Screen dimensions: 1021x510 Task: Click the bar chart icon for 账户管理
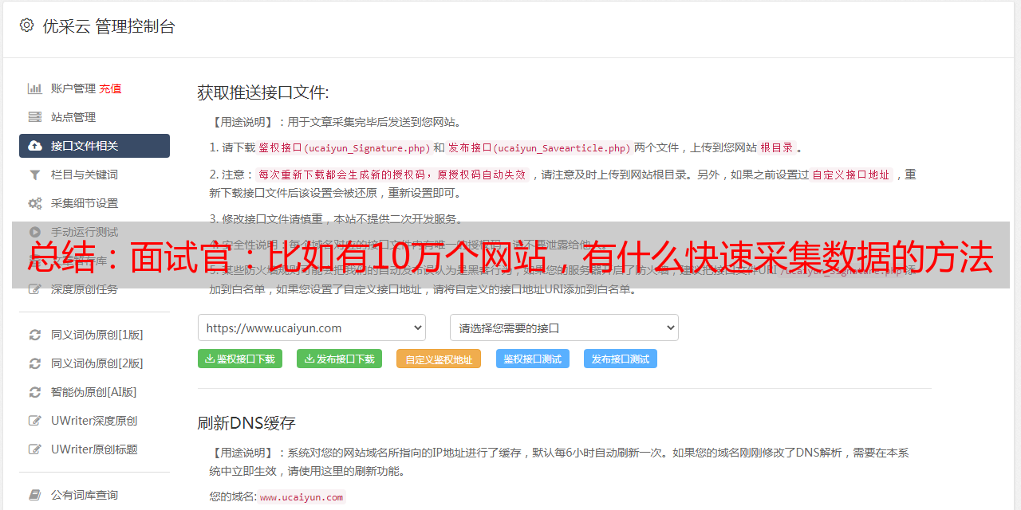(x=35, y=88)
